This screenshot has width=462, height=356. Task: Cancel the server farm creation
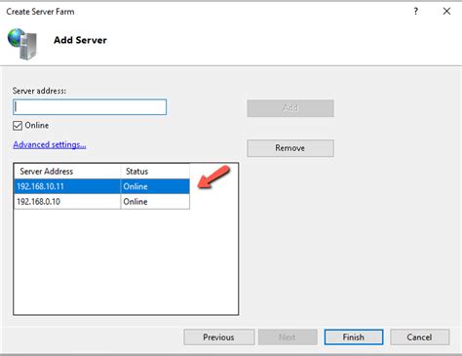pyautogui.click(x=419, y=337)
